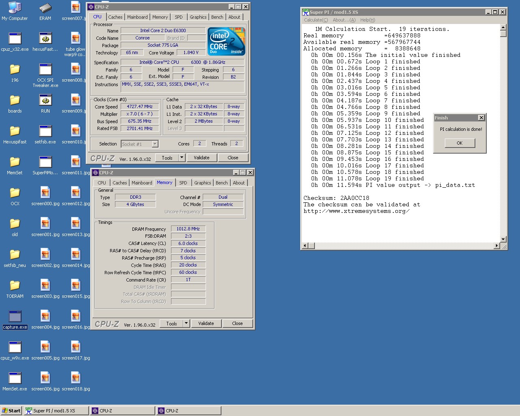This screenshot has width=520, height=416.
Task: Click Tools button in top CPU-Z window
Action: [167, 158]
